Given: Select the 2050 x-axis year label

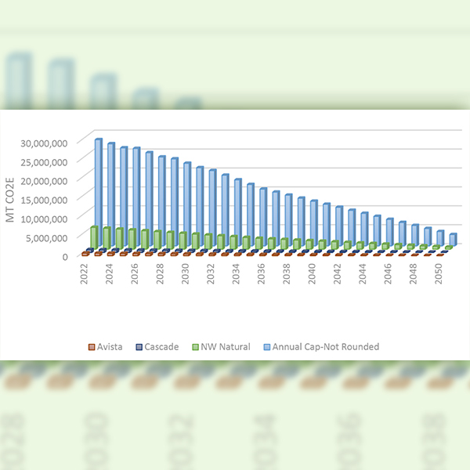Looking at the screenshot, I should (x=439, y=273).
